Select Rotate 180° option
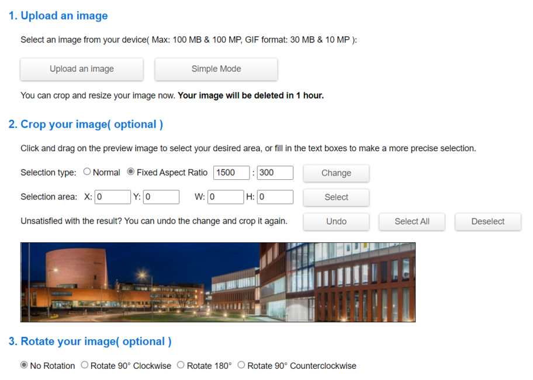The image size is (533, 380). tap(181, 364)
